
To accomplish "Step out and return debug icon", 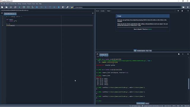I will (50, 7).
